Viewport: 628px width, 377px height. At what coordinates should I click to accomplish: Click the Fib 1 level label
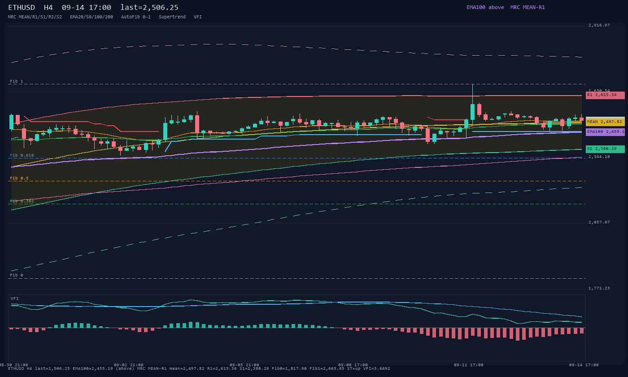17,81
